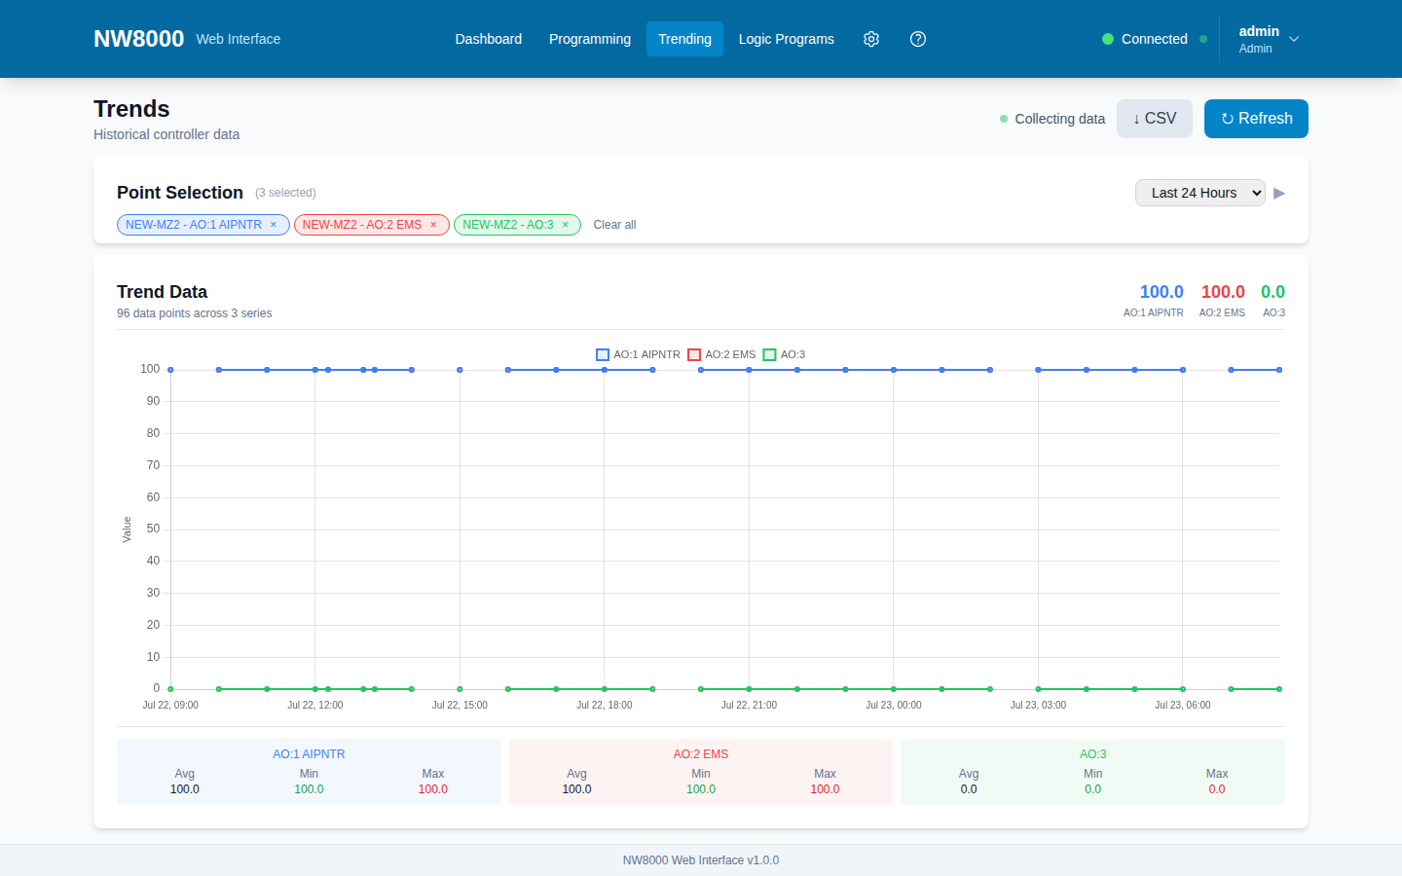Click the 100.0 AO:2 EMS current value

click(x=1223, y=292)
